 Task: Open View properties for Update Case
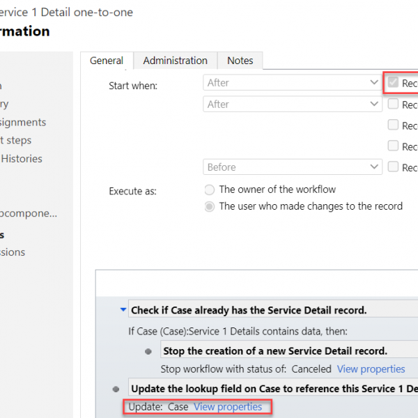tap(227, 407)
